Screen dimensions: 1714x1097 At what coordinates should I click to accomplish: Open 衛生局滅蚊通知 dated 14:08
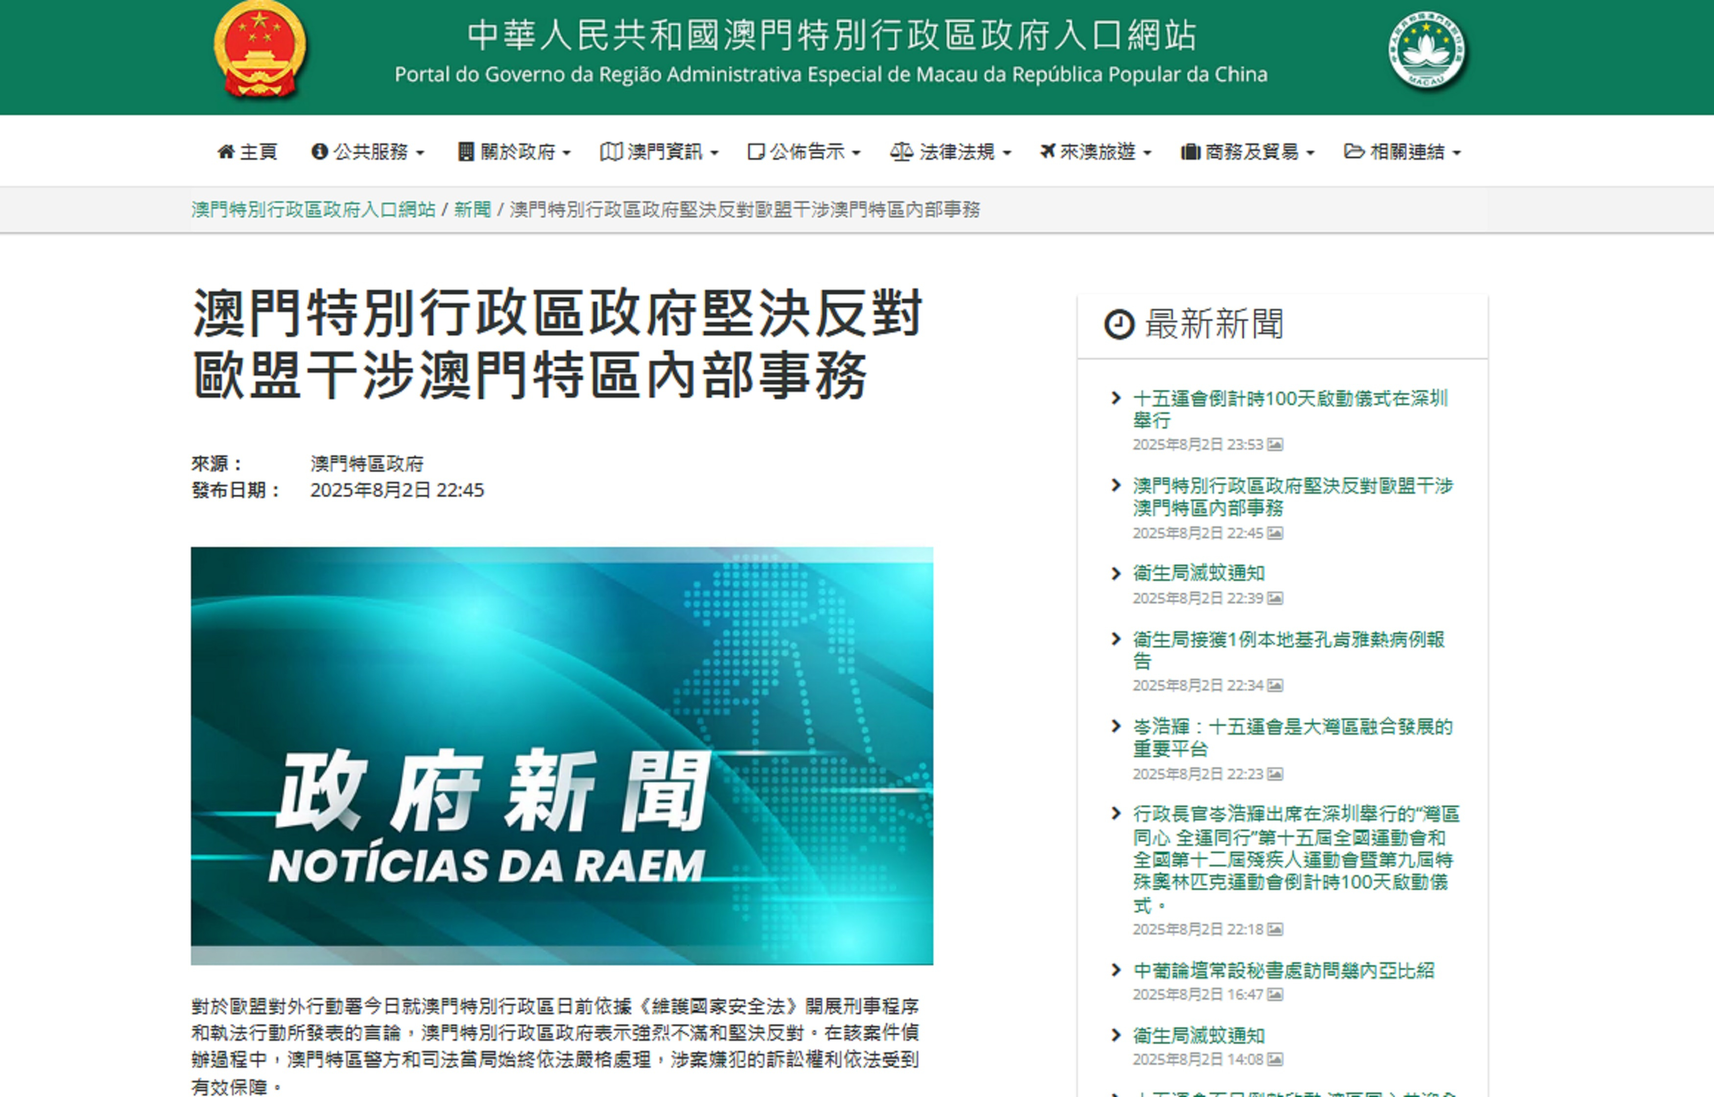pos(1198,1035)
